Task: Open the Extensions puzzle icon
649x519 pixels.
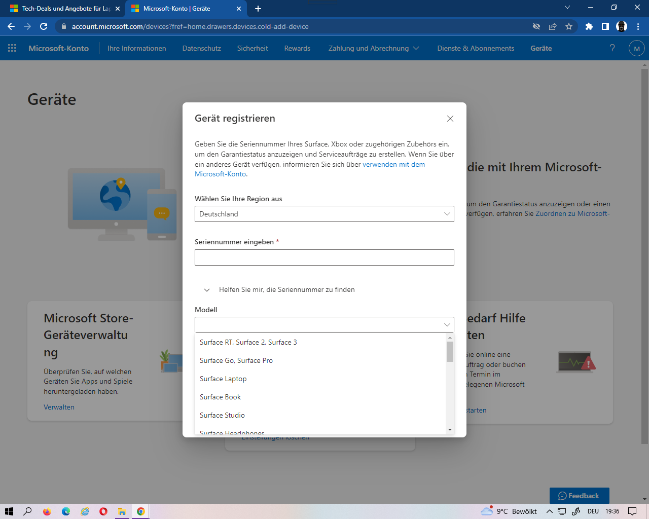Action: tap(589, 26)
